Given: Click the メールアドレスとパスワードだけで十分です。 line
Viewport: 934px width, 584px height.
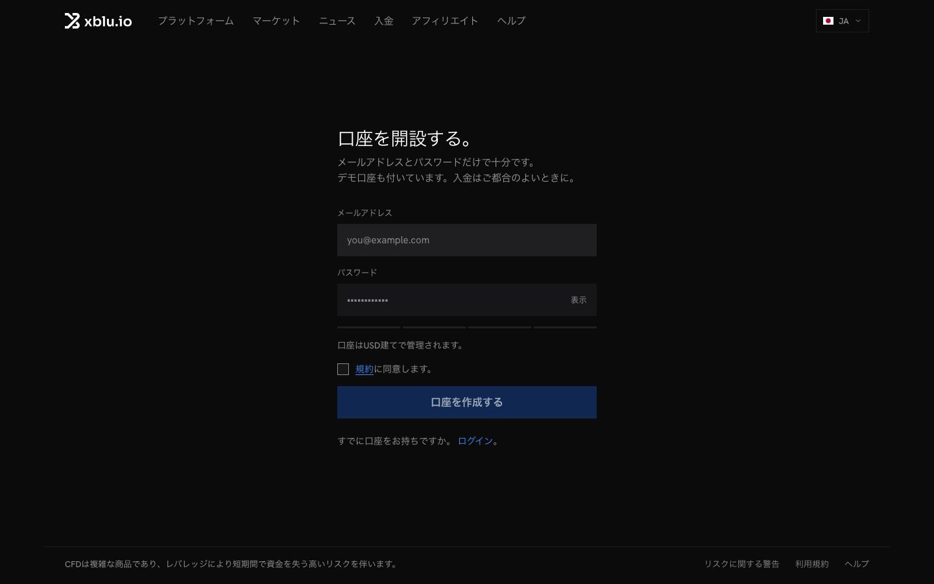Looking at the screenshot, I should 438,162.
